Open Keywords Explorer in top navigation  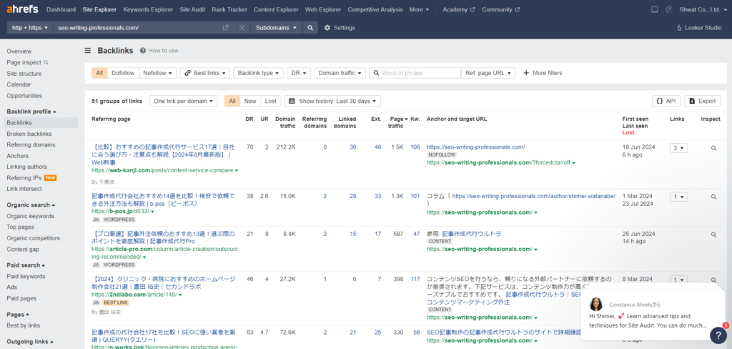(147, 9)
